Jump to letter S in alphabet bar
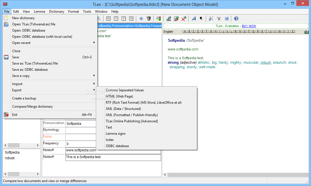This screenshot has width=311, height=186. (x=262, y=31)
